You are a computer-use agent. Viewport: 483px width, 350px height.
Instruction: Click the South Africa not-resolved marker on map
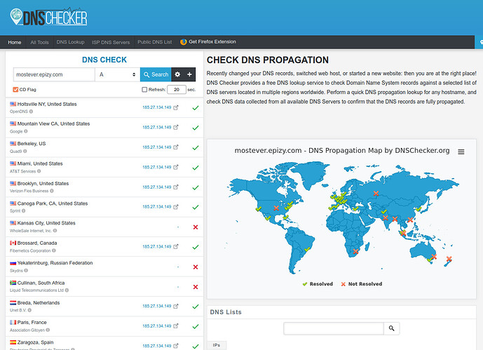coord(355,251)
